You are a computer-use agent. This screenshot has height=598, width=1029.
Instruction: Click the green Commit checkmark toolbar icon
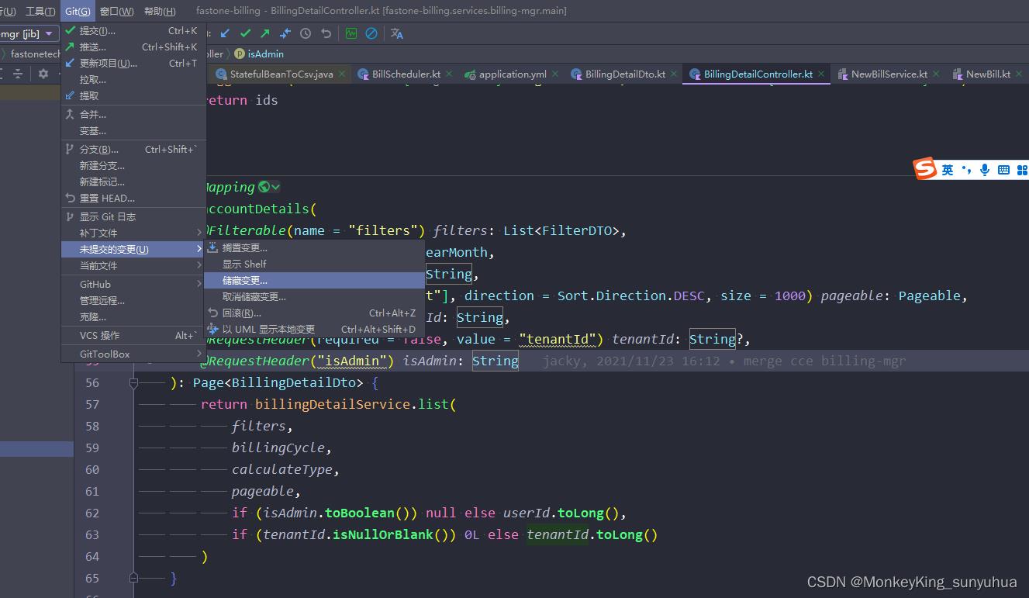pyautogui.click(x=246, y=33)
